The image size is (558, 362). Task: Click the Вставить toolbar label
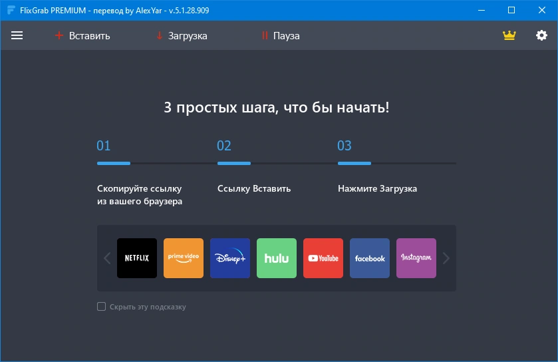pos(89,35)
